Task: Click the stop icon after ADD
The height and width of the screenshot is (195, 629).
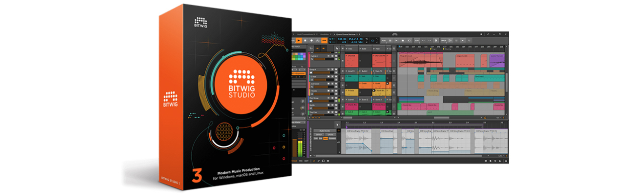Action: [x=403, y=41]
